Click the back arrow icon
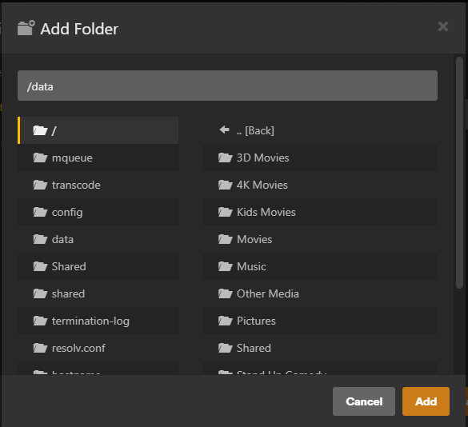The image size is (468, 427). click(225, 130)
